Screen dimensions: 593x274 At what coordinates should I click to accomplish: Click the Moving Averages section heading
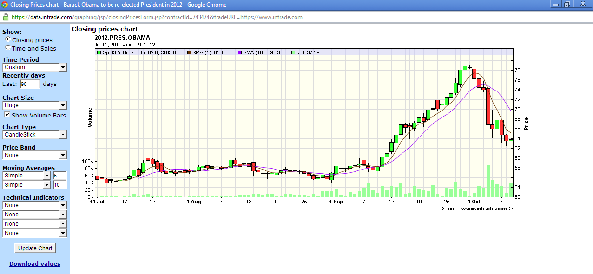point(28,168)
